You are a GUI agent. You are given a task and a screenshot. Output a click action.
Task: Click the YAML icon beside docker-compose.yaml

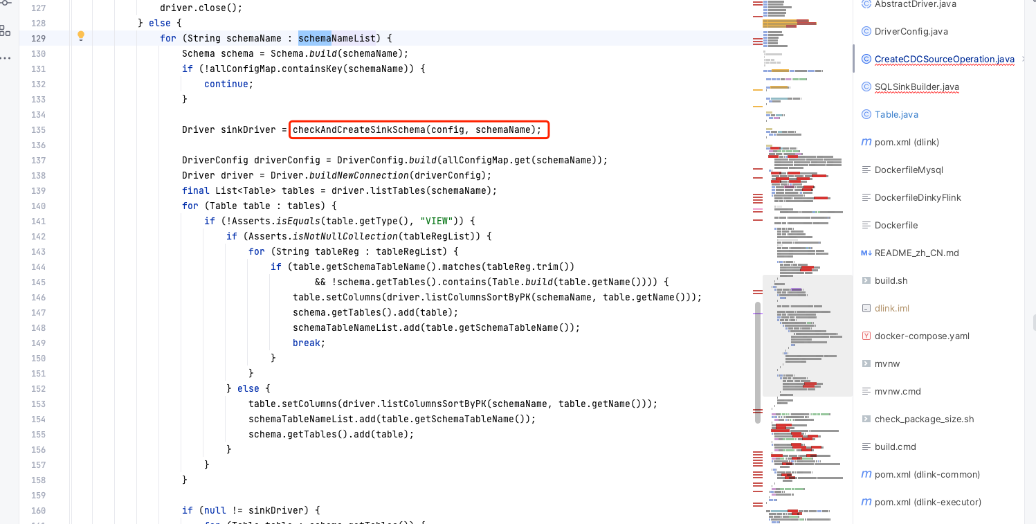pos(866,336)
